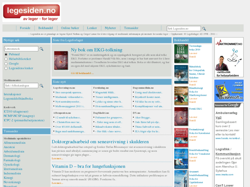The width and height of the screenshot is (250, 187).
Task: Open the Kirurgi specialty link
Action: pyautogui.click(x=8, y=178)
